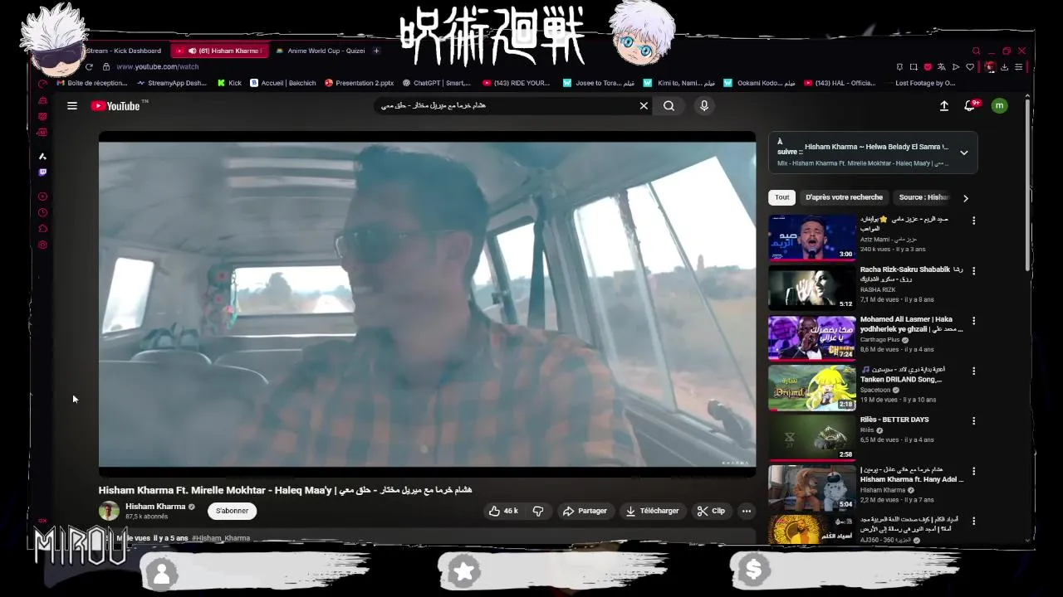Download the video with Télécharger
The width and height of the screenshot is (1063, 597).
652,511
